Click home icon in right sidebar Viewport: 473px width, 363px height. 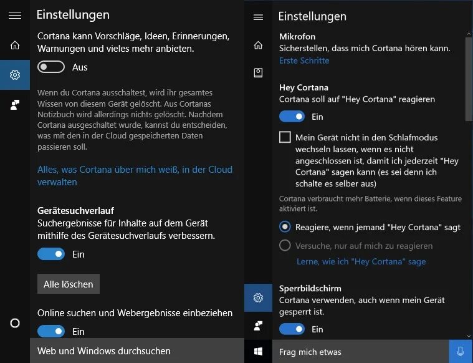[x=258, y=45]
